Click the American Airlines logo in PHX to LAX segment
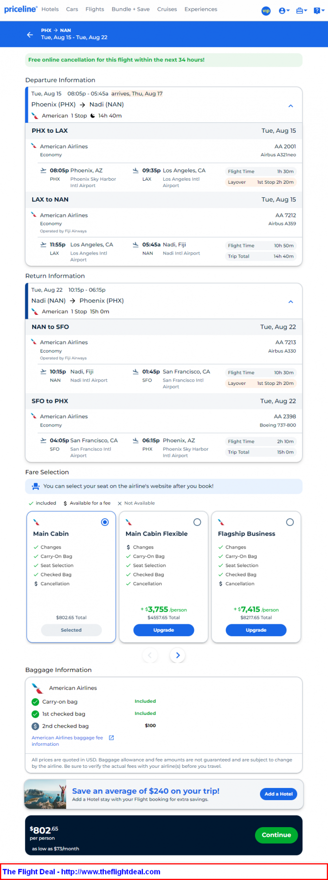This screenshot has height=880, width=328. [x=34, y=145]
